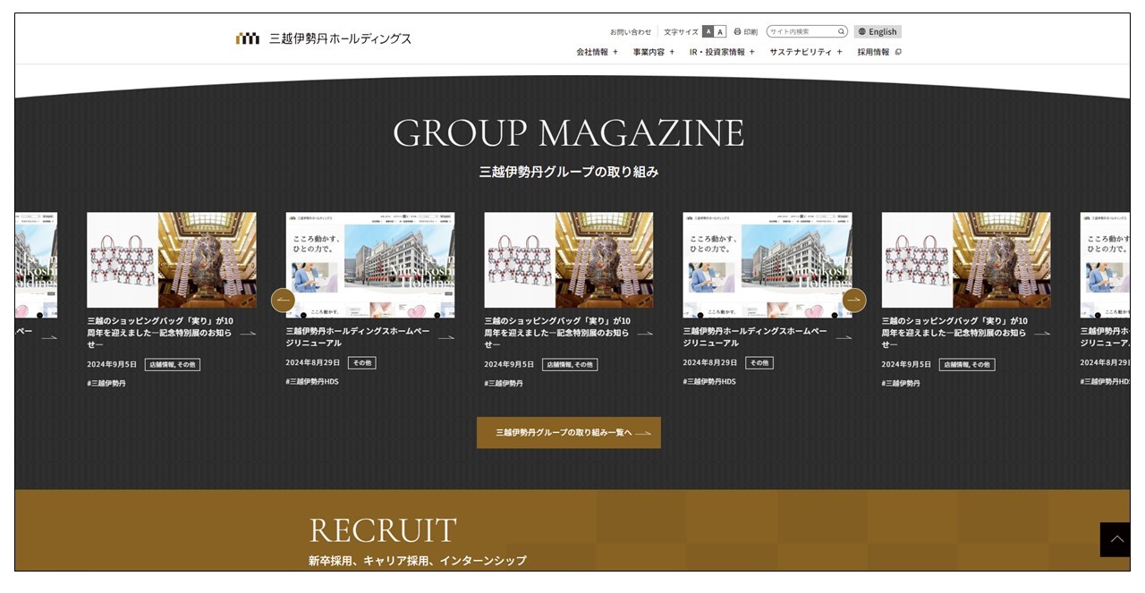This screenshot has width=1145, height=593.
Task: Click the GROUP MAGAZINE heading
Action: click(569, 133)
